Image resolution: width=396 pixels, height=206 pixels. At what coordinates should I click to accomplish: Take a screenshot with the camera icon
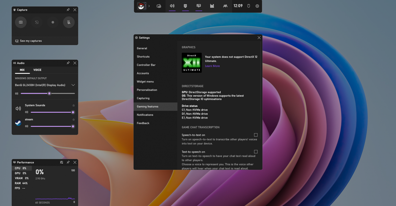(x=21, y=22)
